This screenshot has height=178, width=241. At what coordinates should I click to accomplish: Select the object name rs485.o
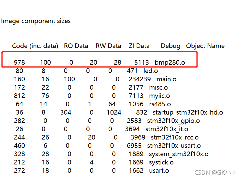point(160,104)
